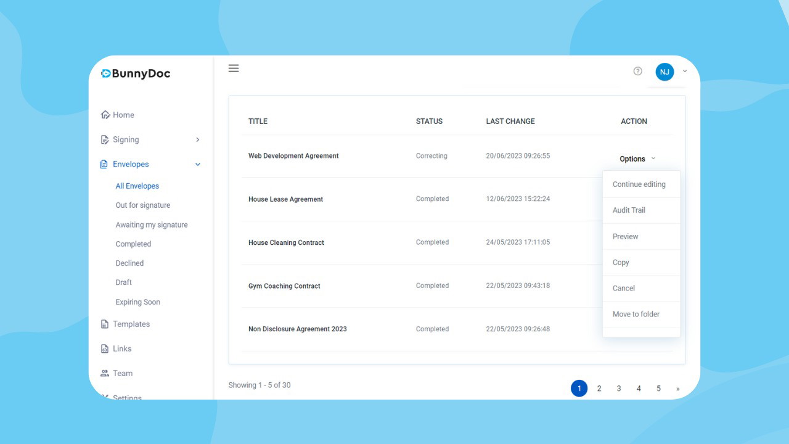This screenshot has height=444, width=789.
Task: Choose Audit Trail in the dropdown
Action: click(629, 210)
